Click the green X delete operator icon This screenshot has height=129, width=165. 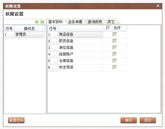pos(42,22)
